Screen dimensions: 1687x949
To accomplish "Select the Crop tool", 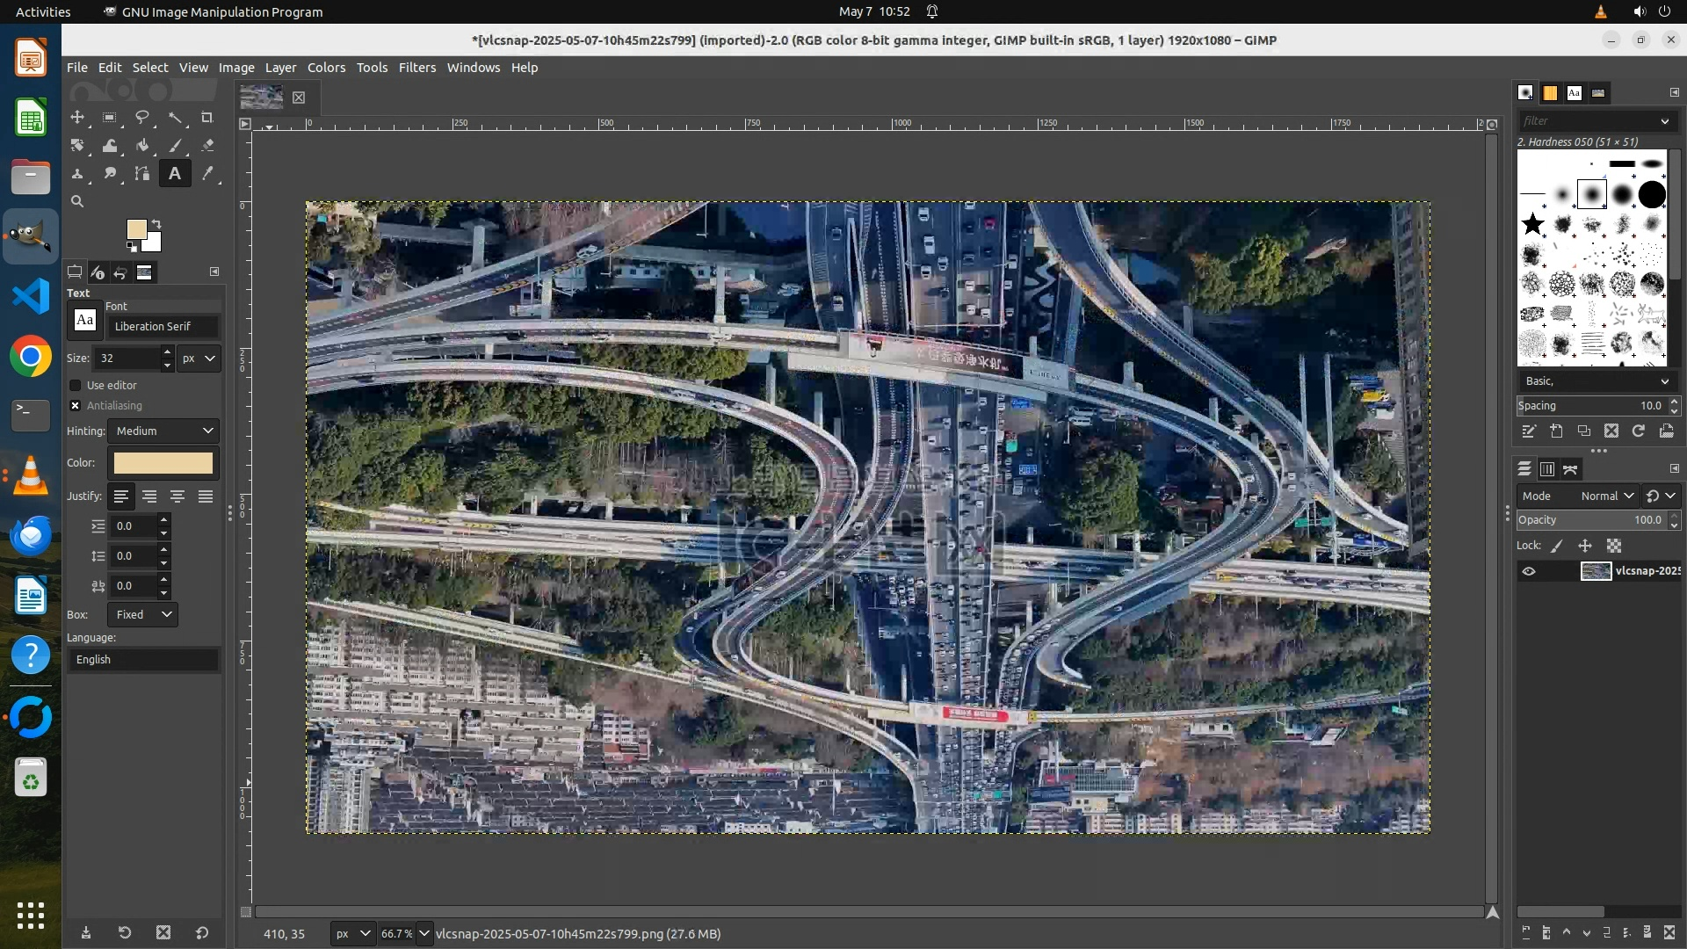I will click(x=207, y=117).
